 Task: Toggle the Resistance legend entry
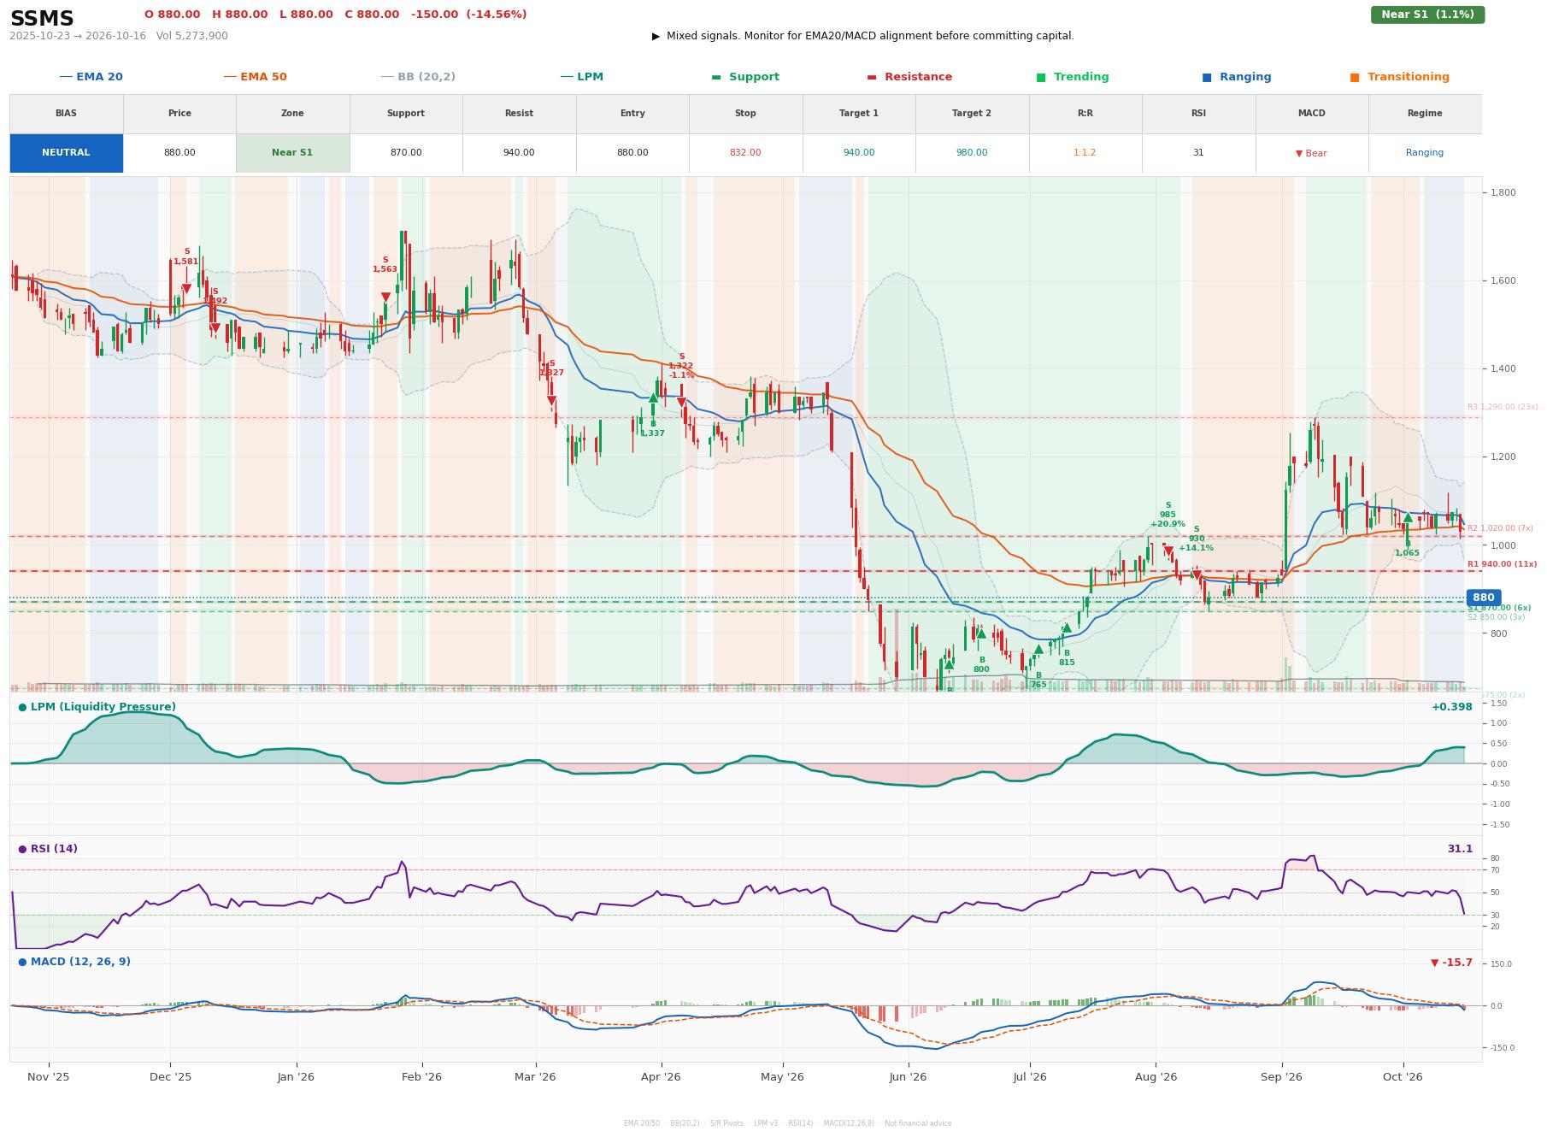pos(909,77)
